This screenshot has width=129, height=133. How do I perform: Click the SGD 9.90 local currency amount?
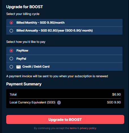tap(114, 102)
